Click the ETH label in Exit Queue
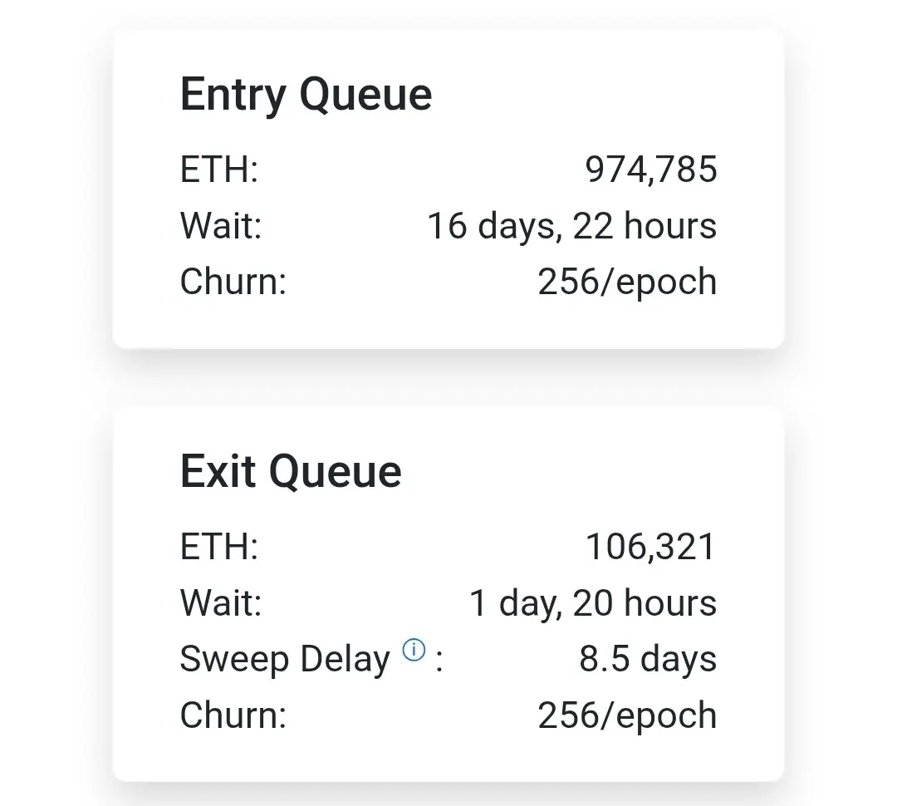 point(219,547)
